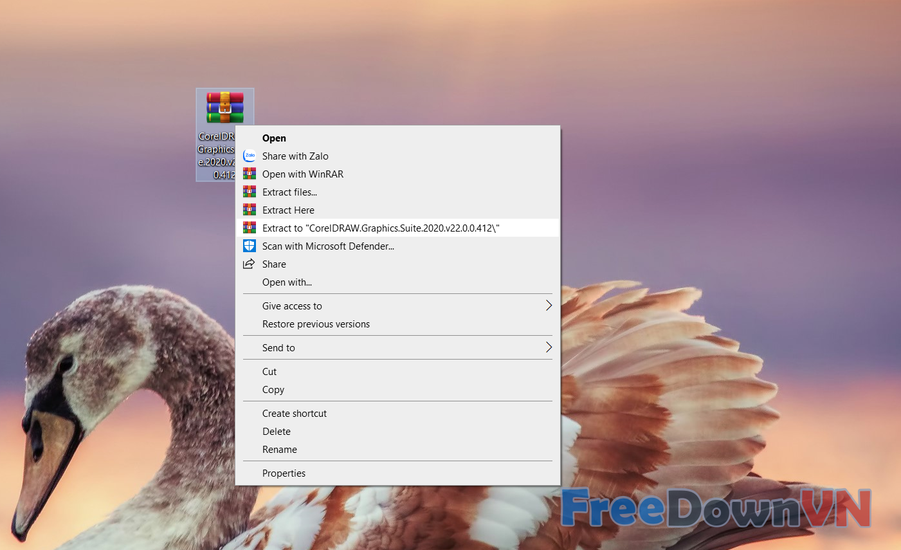
Task: Click WinRAR icon beside Extract Here
Action: click(250, 210)
